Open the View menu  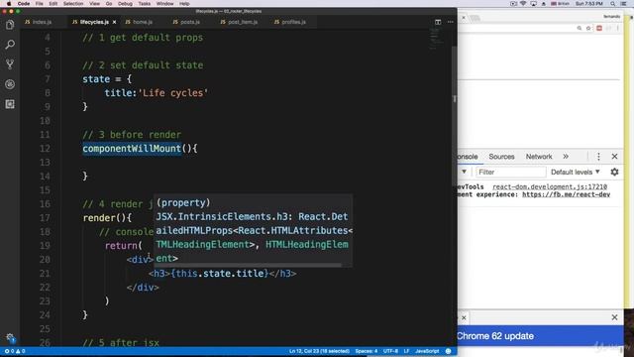coord(94,4)
